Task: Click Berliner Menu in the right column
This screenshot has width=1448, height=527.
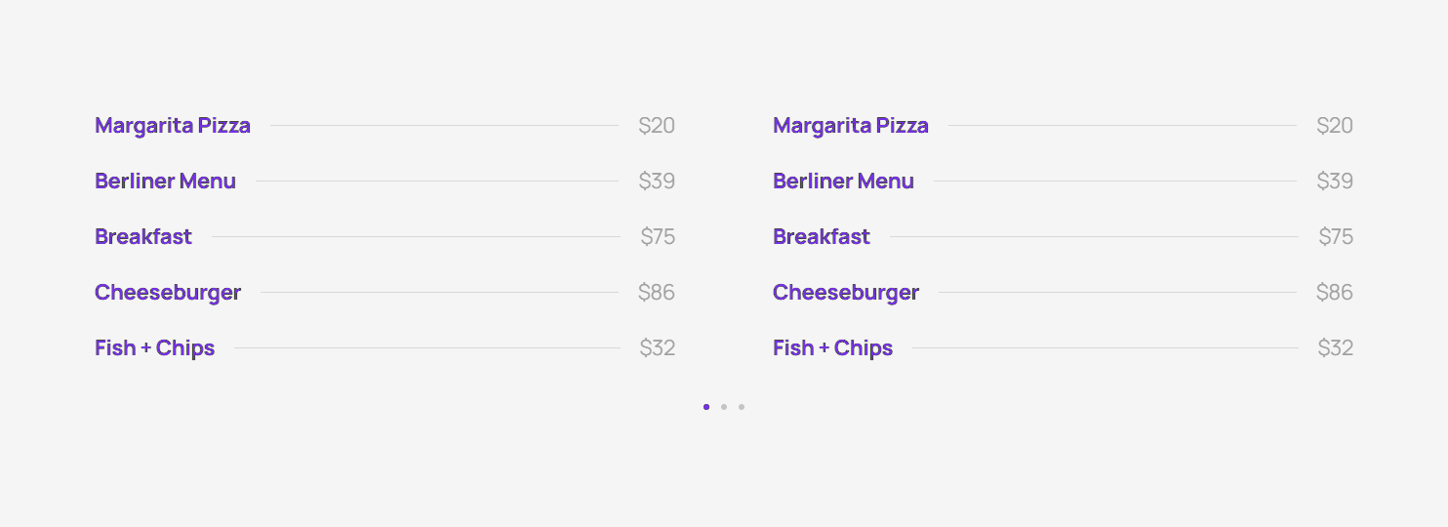Action: (x=843, y=182)
